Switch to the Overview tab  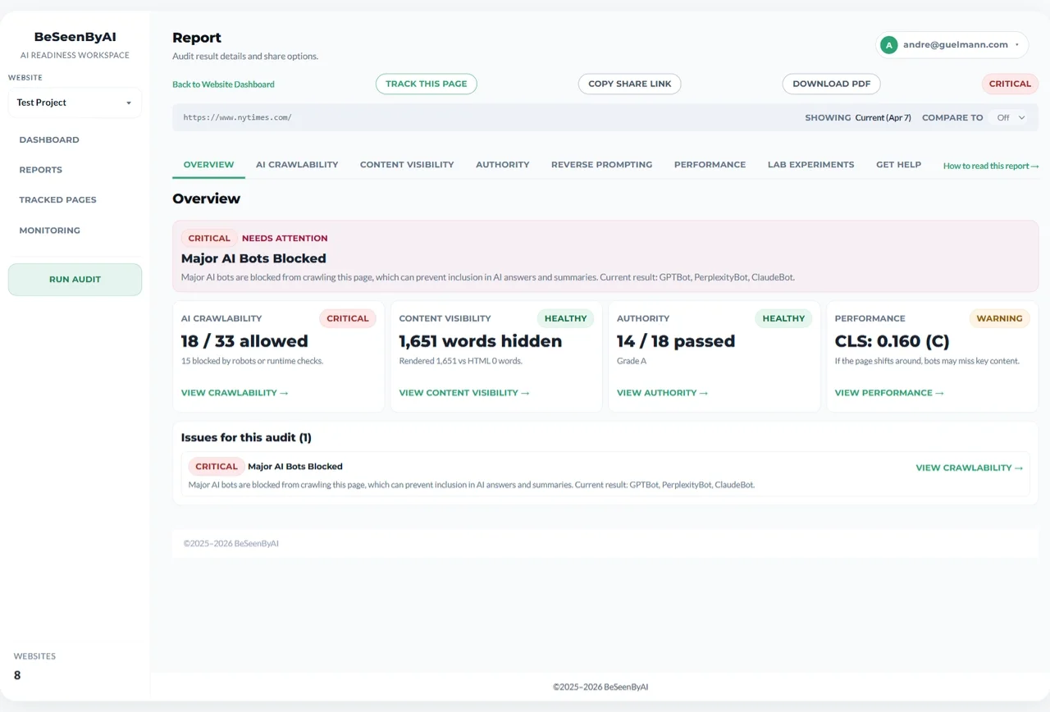pyautogui.click(x=208, y=165)
